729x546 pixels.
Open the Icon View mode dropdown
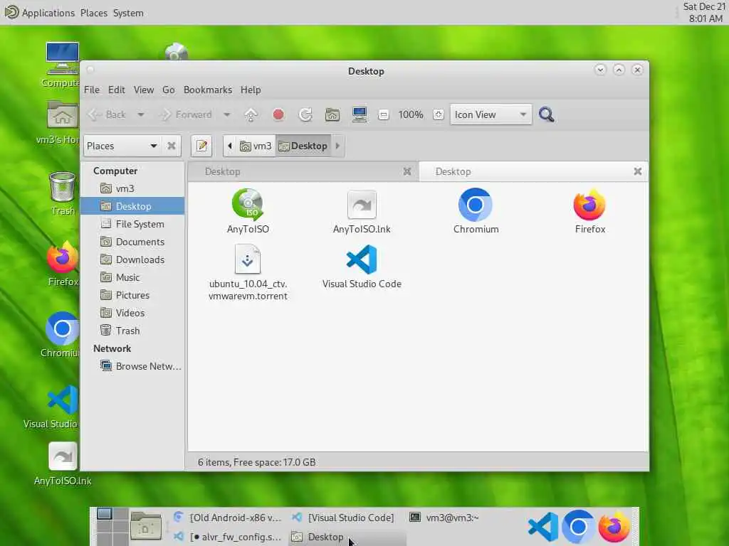pyautogui.click(x=491, y=114)
